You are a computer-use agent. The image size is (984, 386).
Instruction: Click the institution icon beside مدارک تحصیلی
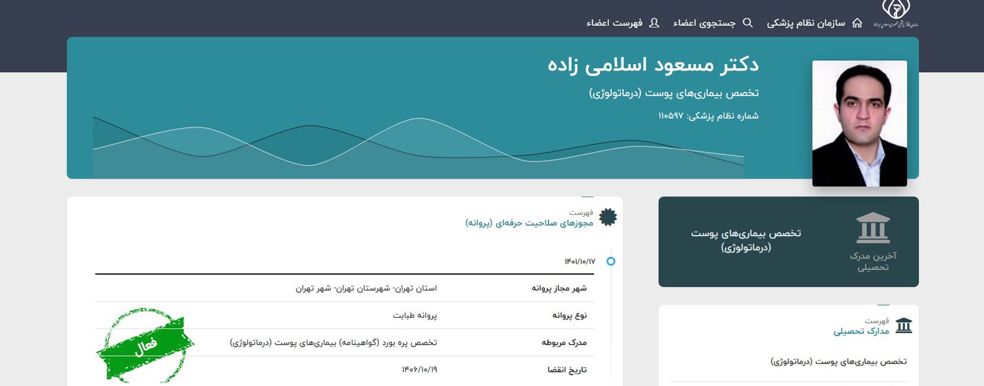(x=903, y=326)
